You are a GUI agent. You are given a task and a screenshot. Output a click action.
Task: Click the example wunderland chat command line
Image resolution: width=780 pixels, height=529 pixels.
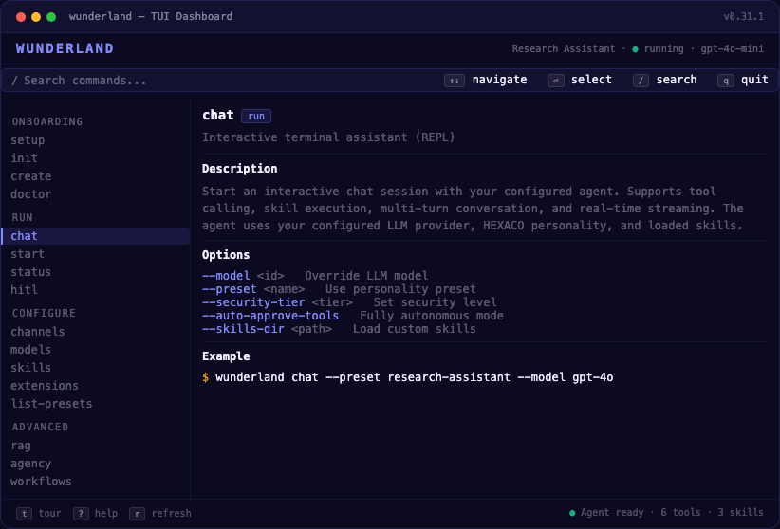point(407,377)
